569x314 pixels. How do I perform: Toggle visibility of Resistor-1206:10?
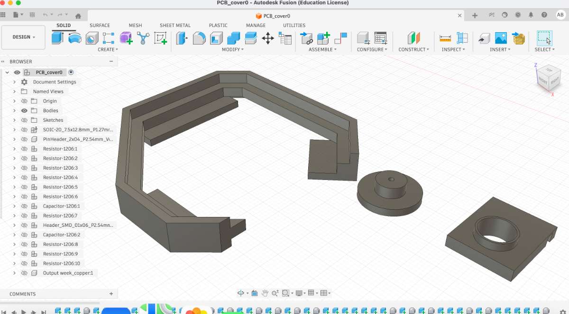point(24,263)
